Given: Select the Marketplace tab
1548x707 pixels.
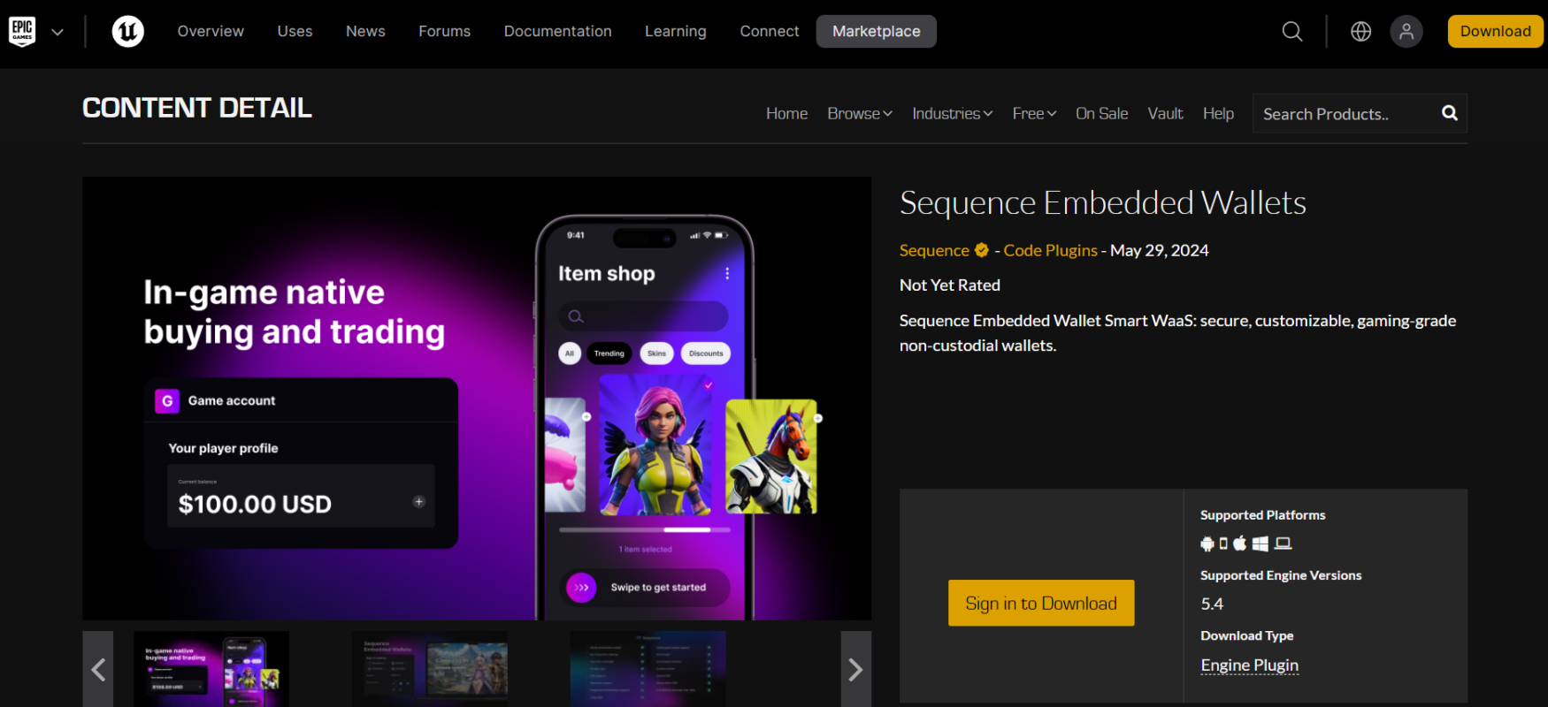Looking at the screenshot, I should point(876,32).
